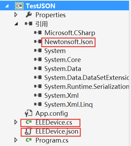The width and height of the screenshot is (131, 146).
Task: Click the C# file icon for ELEDevice.cs
Action: [29, 122]
